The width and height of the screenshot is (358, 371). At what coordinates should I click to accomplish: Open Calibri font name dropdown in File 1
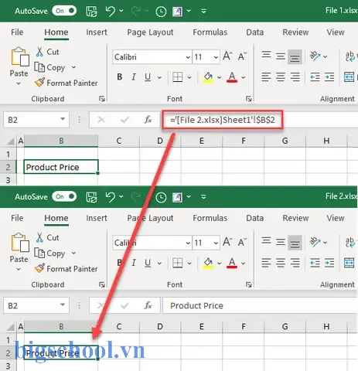click(x=189, y=57)
